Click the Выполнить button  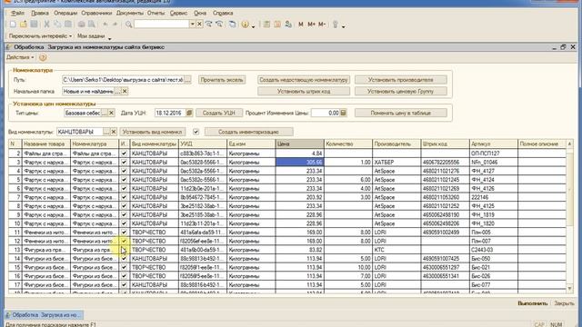532,303
